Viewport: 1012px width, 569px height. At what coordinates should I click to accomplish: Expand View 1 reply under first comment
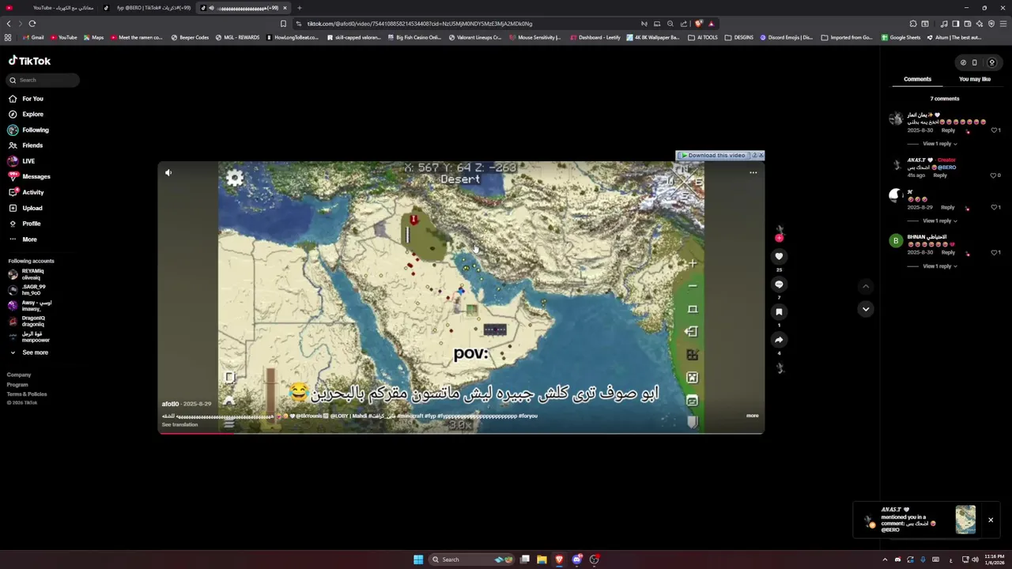click(939, 144)
